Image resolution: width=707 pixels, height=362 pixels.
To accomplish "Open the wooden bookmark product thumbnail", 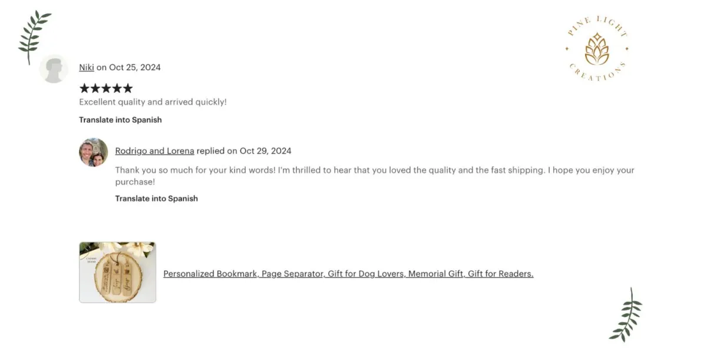I will click(x=117, y=273).
